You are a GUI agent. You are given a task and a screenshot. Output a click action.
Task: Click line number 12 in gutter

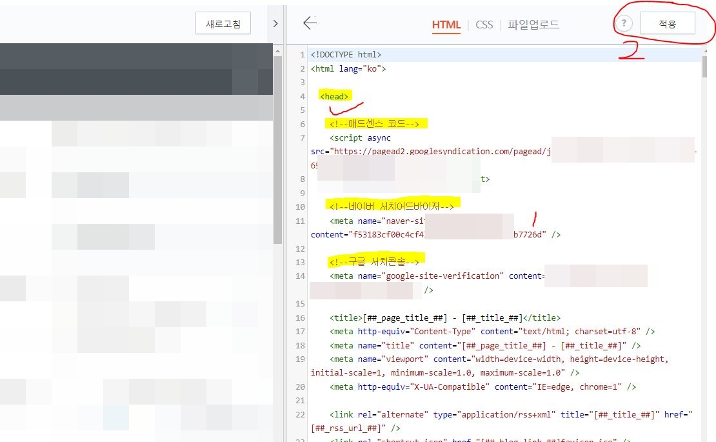(300, 248)
